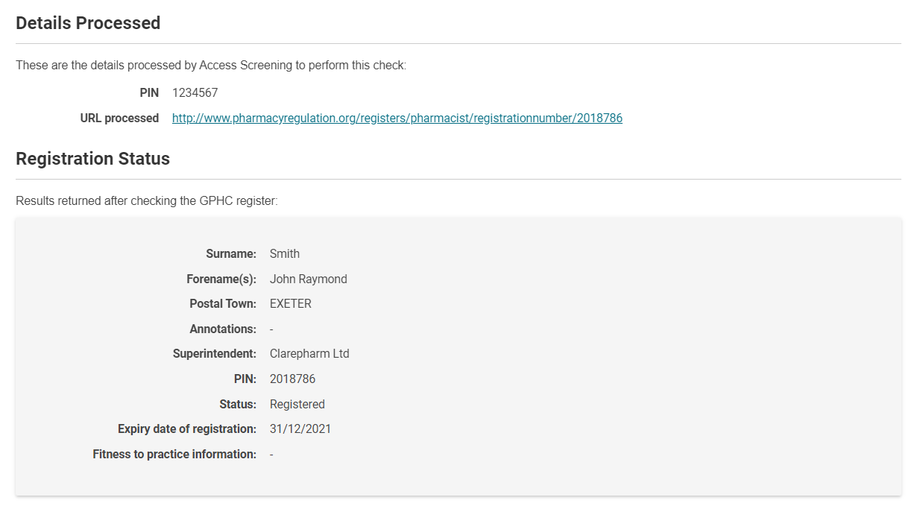Select the processed PIN value 1234567

[195, 93]
